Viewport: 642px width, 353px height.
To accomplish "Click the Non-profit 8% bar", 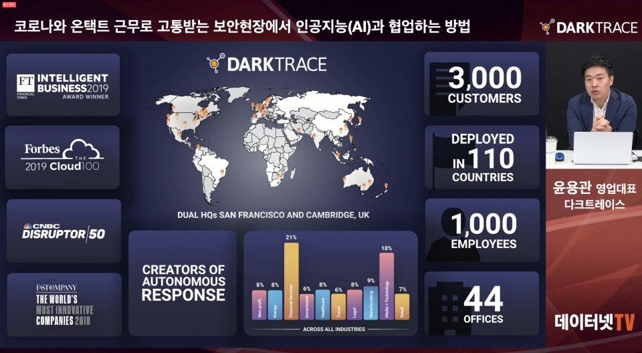I will (259, 305).
